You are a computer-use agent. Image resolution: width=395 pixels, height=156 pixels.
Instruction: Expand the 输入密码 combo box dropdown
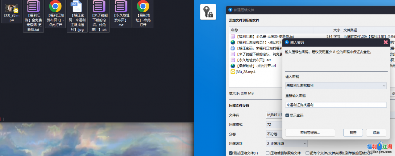coord(384,86)
